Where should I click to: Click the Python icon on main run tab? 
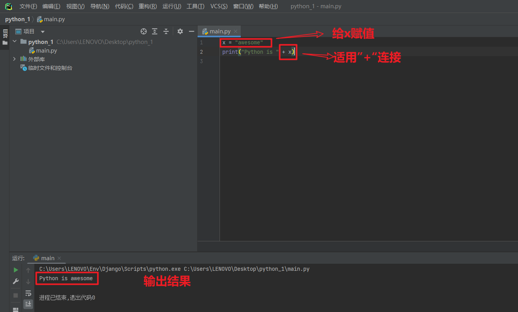[x=36, y=258]
